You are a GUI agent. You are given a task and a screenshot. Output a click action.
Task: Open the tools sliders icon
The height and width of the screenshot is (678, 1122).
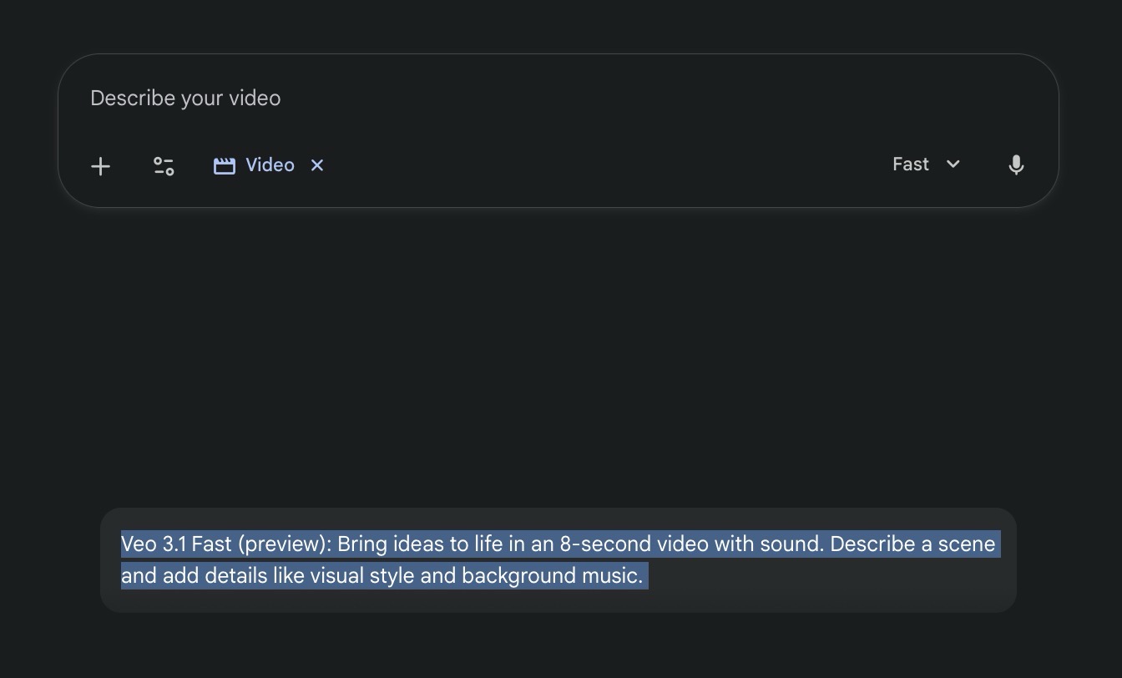(x=164, y=166)
